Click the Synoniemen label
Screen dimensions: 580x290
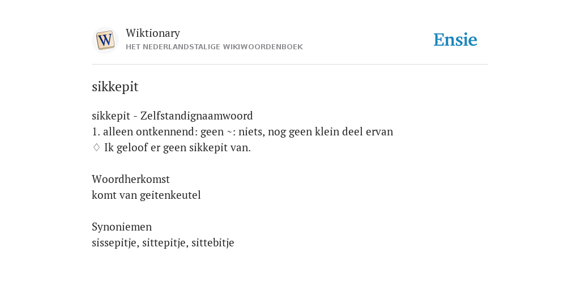tap(122, 227)
